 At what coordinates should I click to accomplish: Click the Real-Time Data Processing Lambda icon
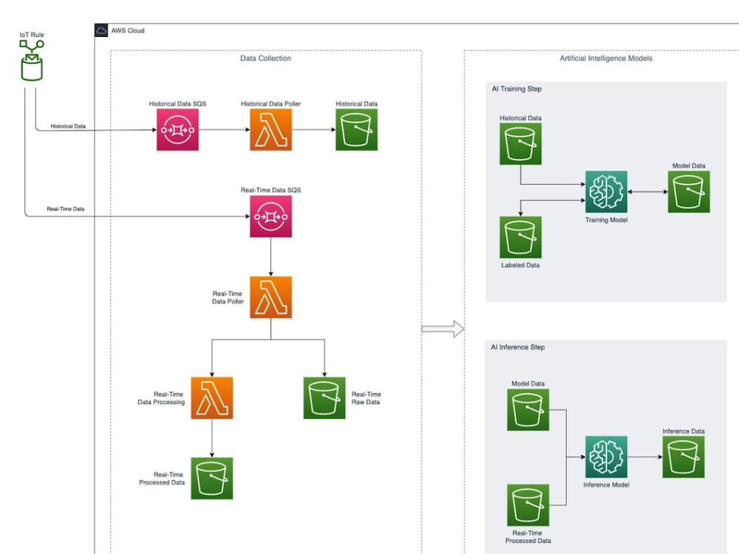[211, 397]
